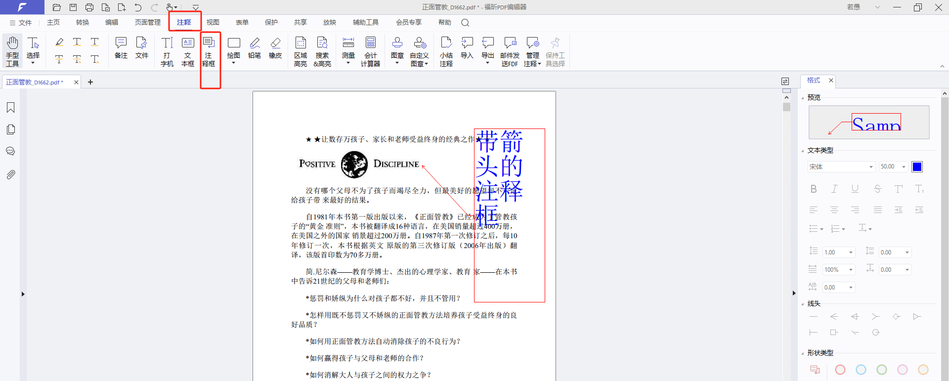
Task: Toggle Bold text formatting in format panel
Action: [814, 189]
